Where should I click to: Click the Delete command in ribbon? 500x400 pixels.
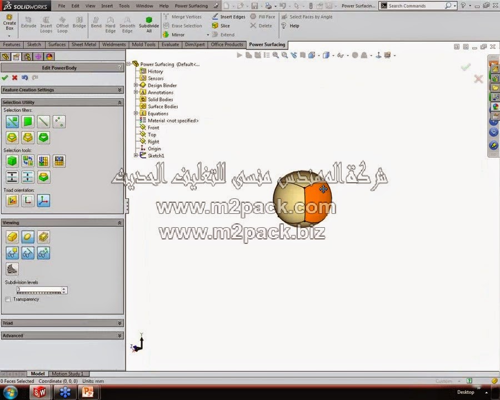tap(261, 26)
